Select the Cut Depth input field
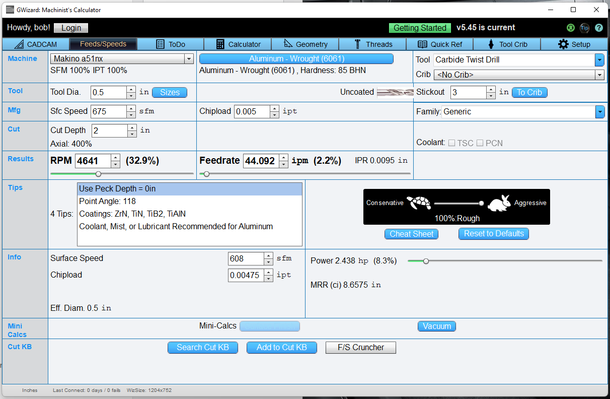 [x=110, y=130]
